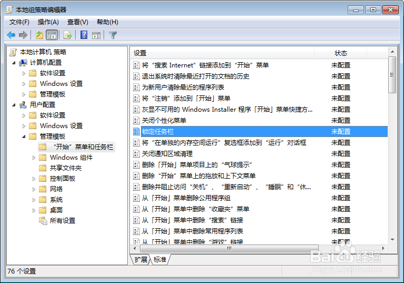Expand 管理模板 under 计算机配置
Screen dimensions: 404x283
(24, 94)
